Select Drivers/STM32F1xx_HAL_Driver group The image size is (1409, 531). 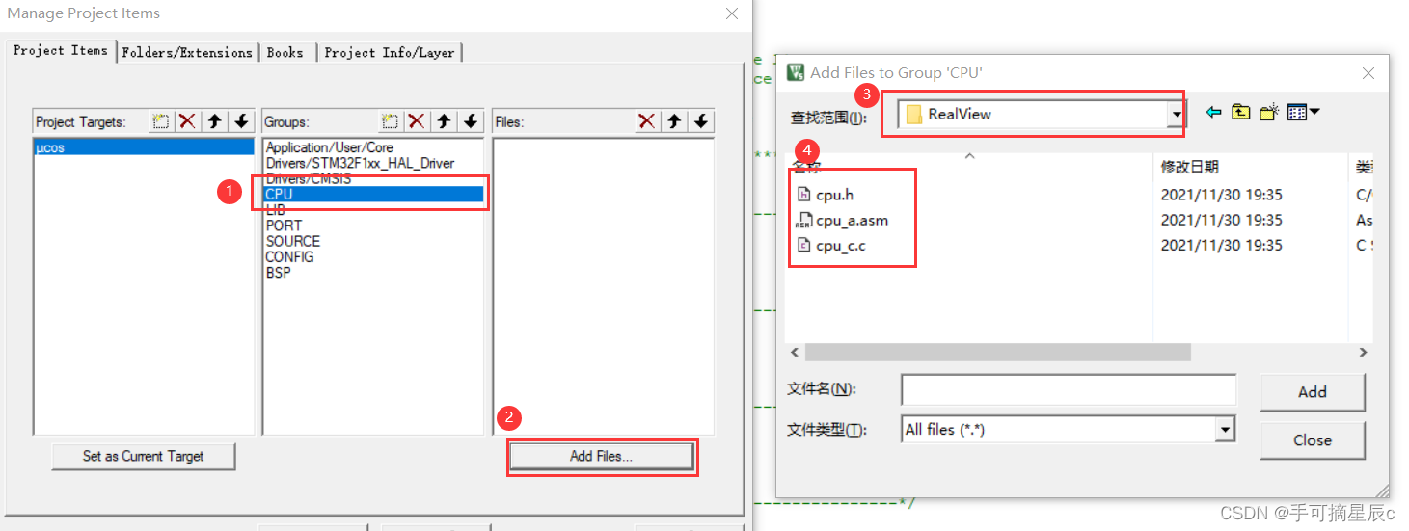[x=373, y=163]
